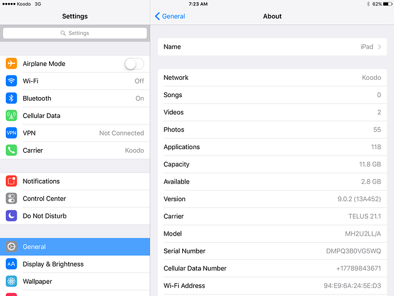Tap the Cellular Data antenna icon
The height and width of the screenshot is (296, 394).
coord(11,115)
